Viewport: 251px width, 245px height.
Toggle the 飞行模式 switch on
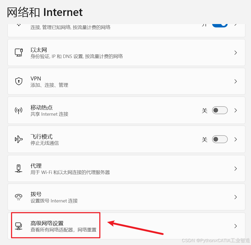220,139
